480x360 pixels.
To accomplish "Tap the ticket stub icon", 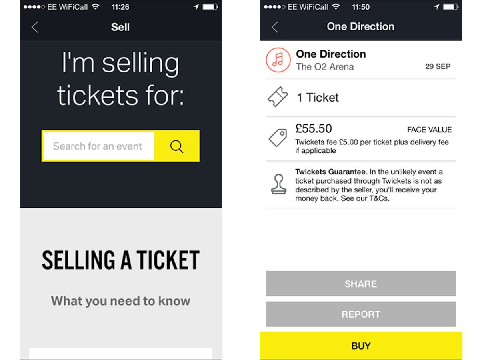I will (x=278, y=97).
